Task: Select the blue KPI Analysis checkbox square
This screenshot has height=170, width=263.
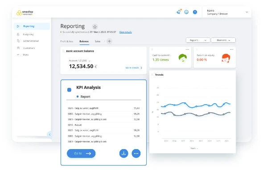Action: click(x=69, y=90)
